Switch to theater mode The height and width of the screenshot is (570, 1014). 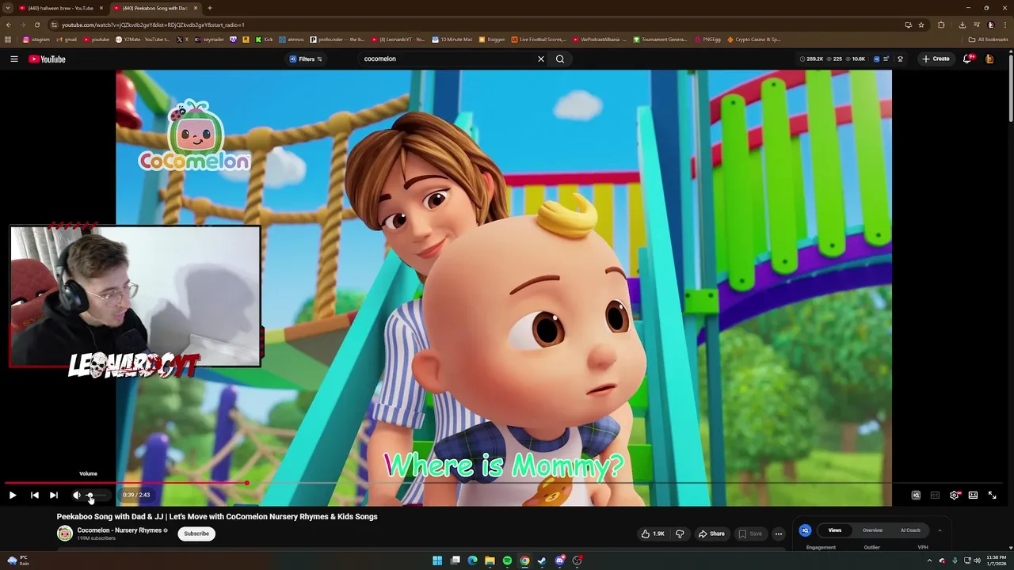pyautogui.click(x=973, y=495)
